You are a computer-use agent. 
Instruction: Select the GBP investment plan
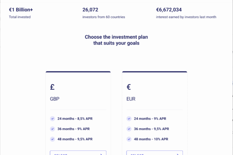coord(78,153)
